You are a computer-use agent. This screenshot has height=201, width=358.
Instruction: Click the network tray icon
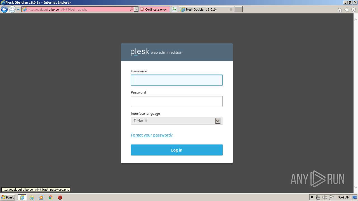318,197
